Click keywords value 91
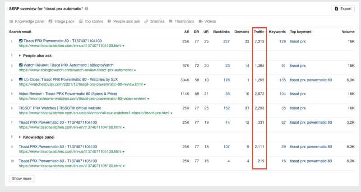 point(283,66)
